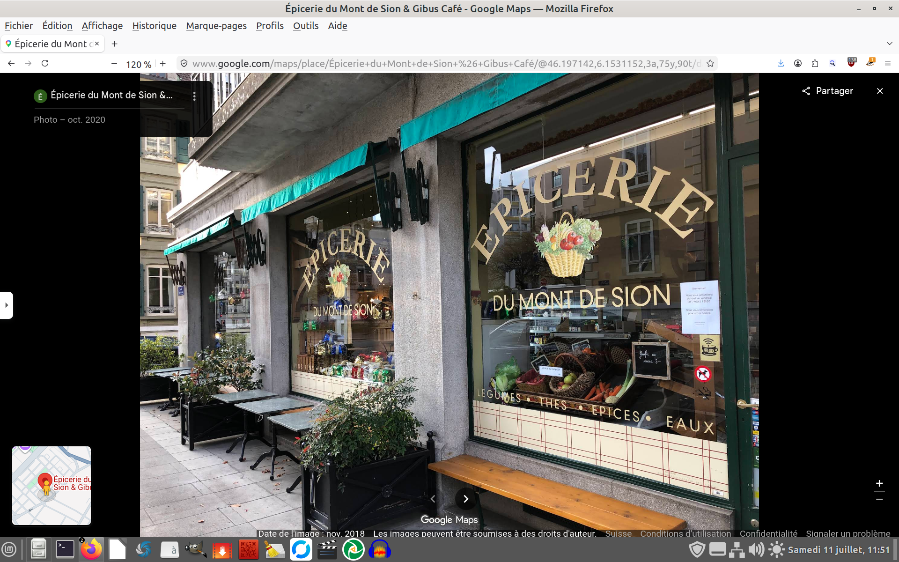
Task: Open Audacity from the taskbar
Action: [380, 549]
